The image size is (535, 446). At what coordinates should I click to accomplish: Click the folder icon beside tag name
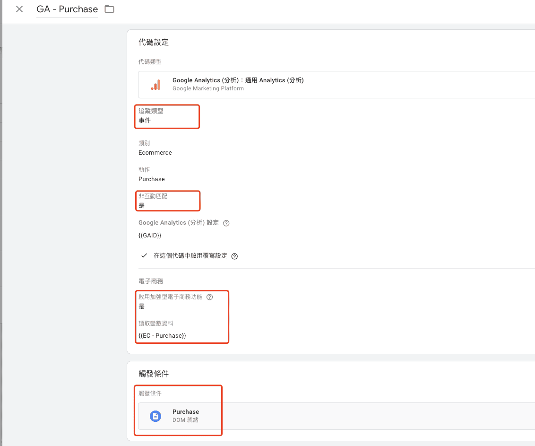(x=110, y=9)
